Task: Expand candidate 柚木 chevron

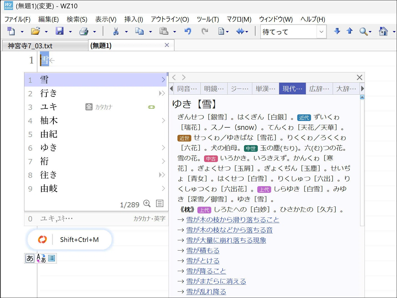Action: pos(163,120)
